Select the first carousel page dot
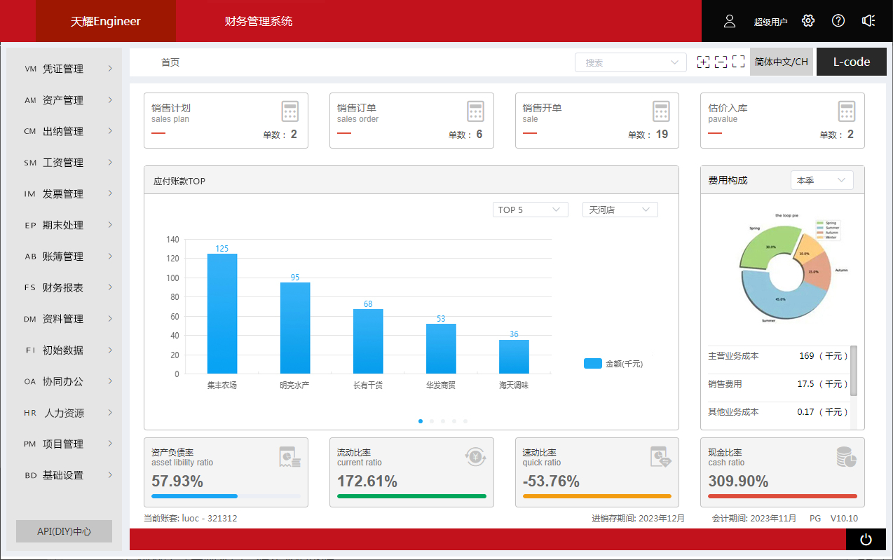 [421, 421]
